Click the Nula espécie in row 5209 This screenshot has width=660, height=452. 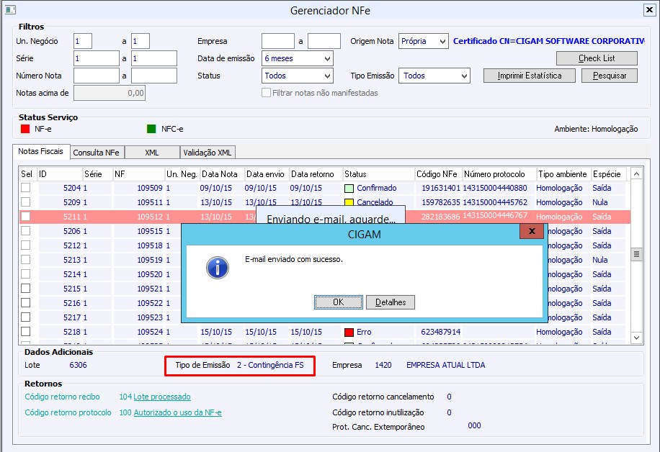[x=599, y=202]
